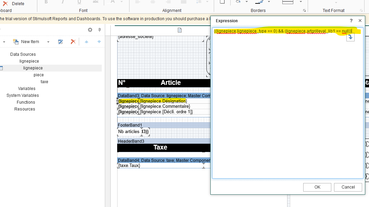369x207 pixels.
Task: Select the taxe node in the dictionary tree
Action: (44, 81)
